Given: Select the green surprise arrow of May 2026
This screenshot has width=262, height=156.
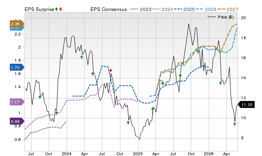Looking at the screenshot, I should (235, 124).
